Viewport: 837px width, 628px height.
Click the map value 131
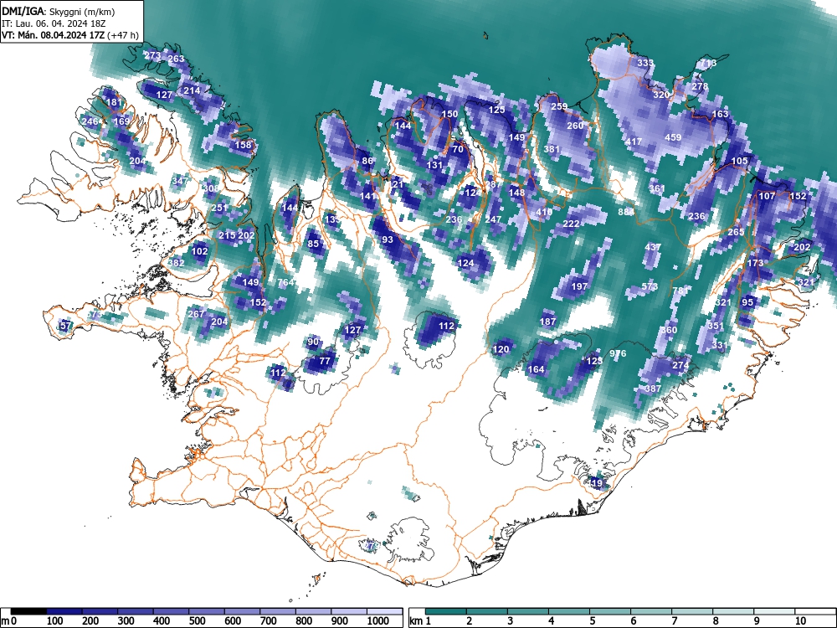pos(435,164)
